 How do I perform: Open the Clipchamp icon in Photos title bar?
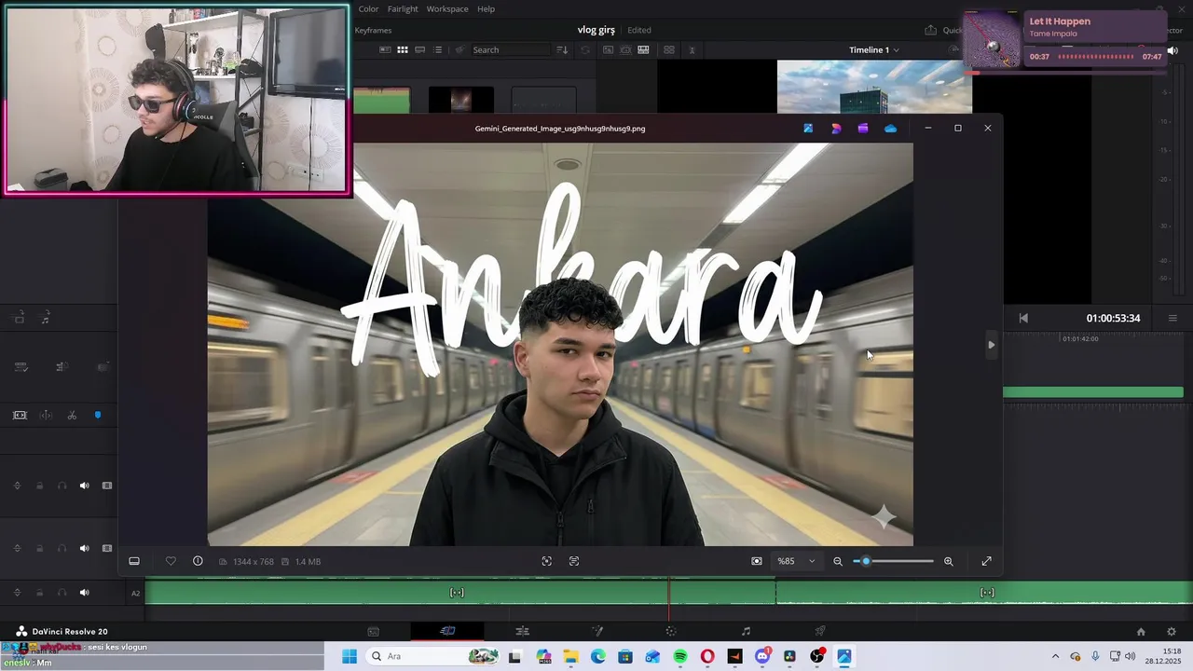click(863, 129)
